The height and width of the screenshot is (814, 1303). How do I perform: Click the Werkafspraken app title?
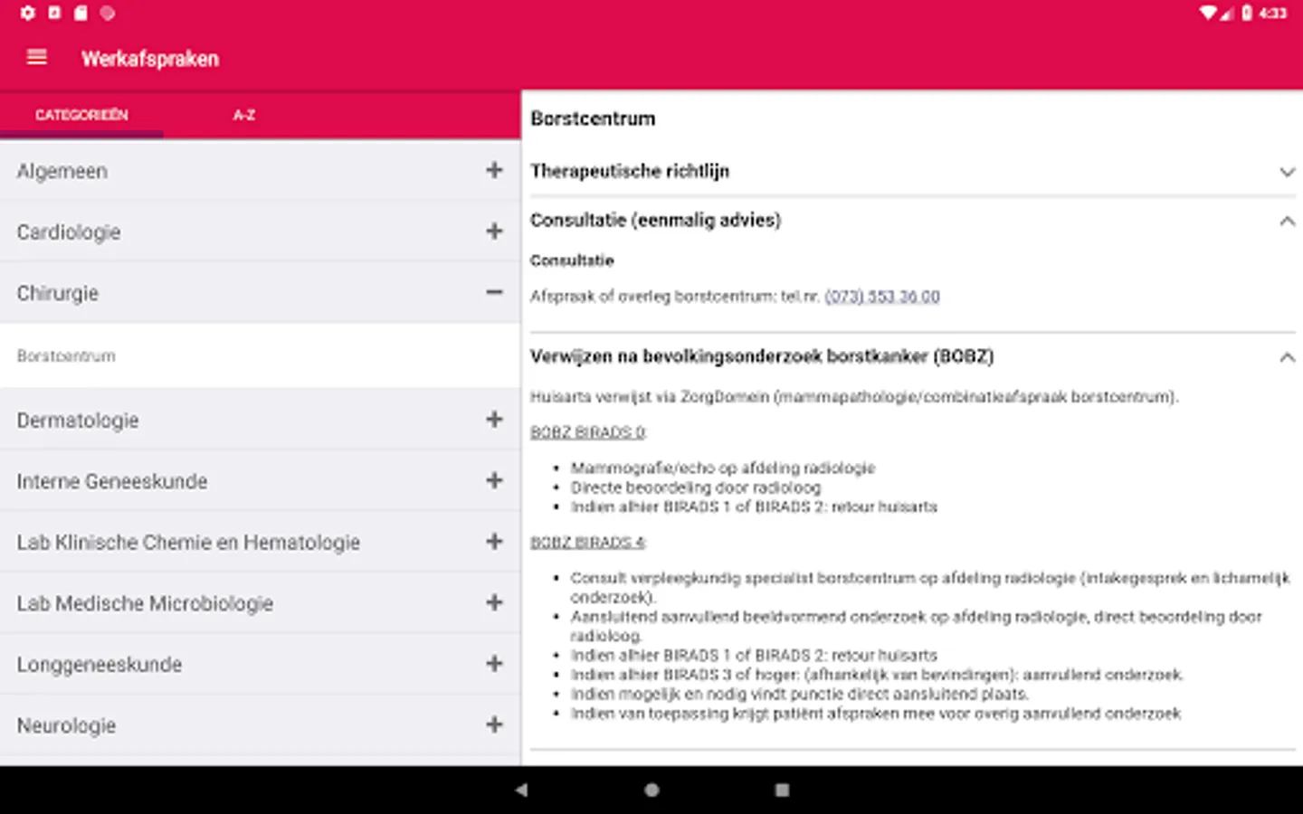(x=150, y=59)
